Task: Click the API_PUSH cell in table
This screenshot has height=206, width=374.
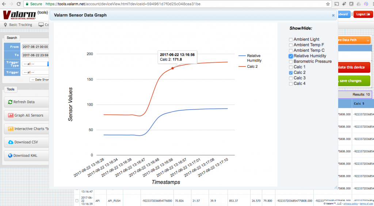Action: 114,201
